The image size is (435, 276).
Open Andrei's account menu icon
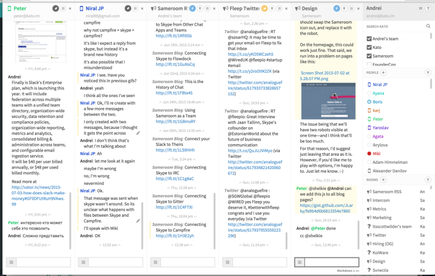420,9
